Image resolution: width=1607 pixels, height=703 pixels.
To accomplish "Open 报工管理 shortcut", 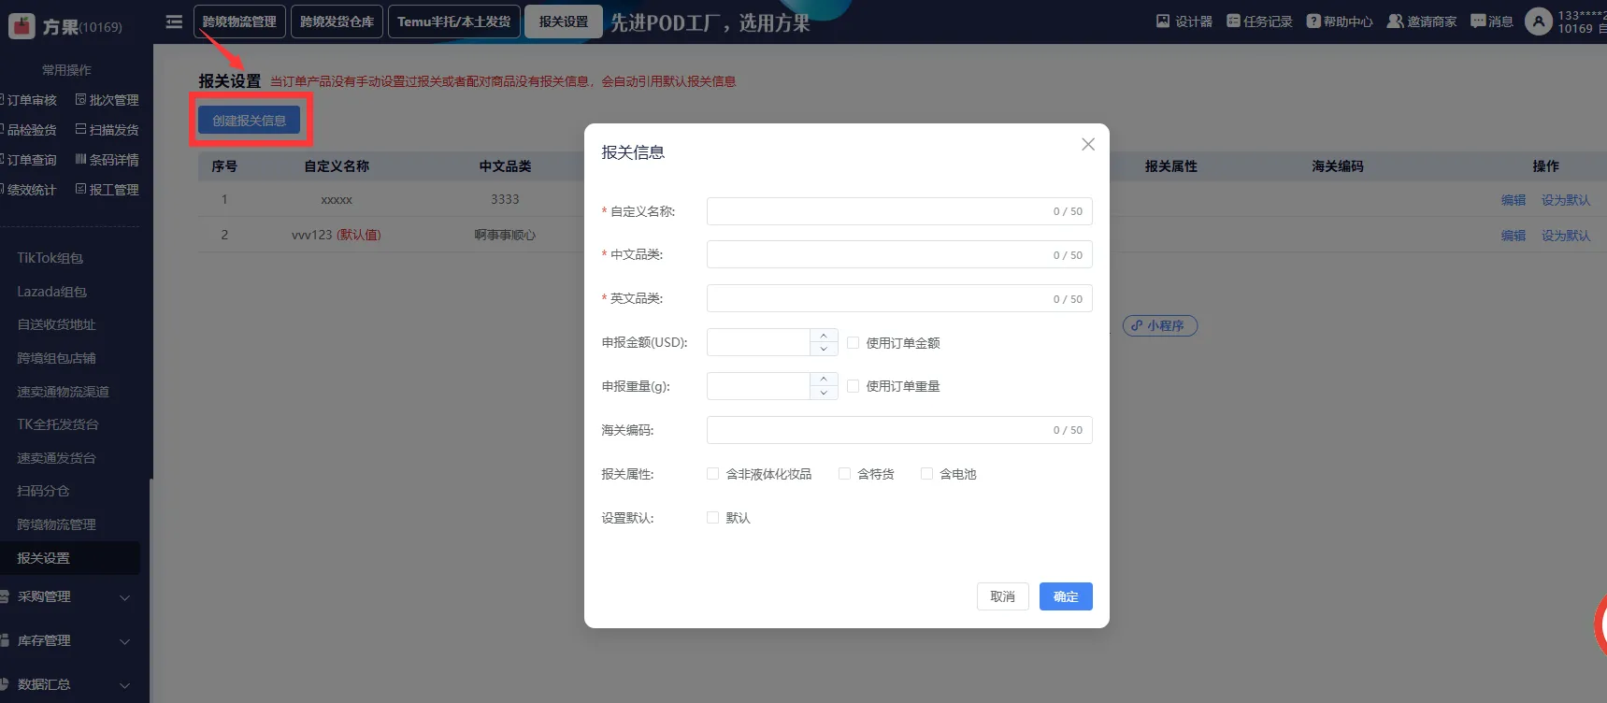I will (x=107, y=190).
